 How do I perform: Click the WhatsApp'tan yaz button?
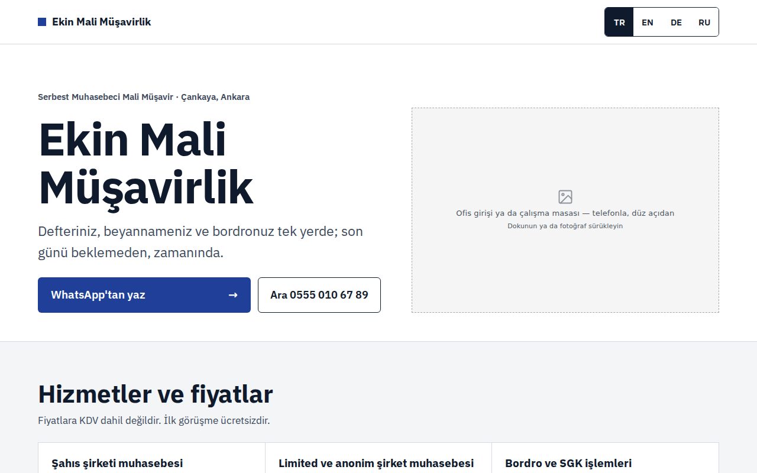pyautogui.click(x=144, y=295)
